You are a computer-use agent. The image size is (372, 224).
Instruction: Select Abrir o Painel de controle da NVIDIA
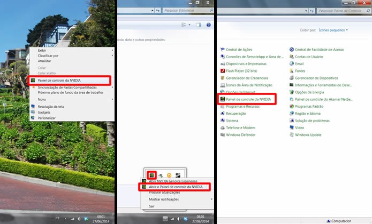pos(176,187)
